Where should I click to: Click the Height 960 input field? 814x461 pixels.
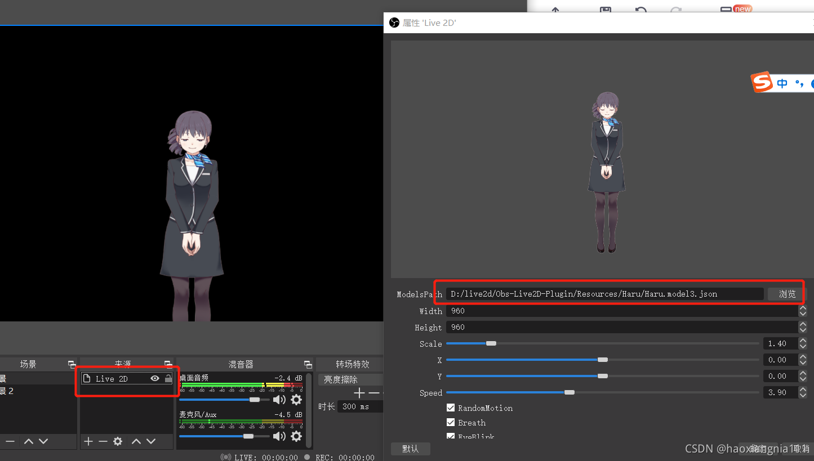(x=622, y=327)
